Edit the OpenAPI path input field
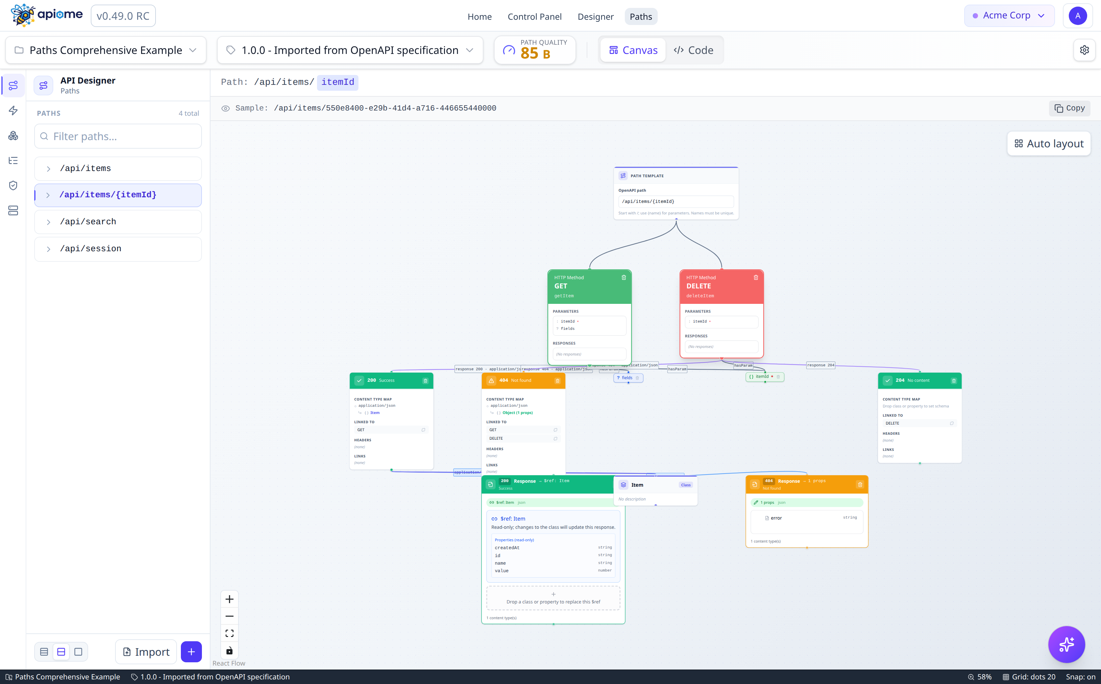Screen dimensions: 1101x684 click(676, 201)
